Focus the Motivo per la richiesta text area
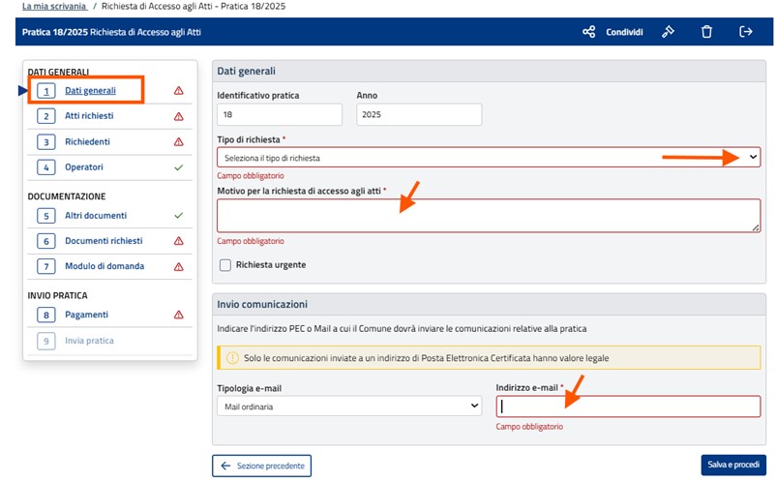Screen dimensions: 777x482 [488, 215]
